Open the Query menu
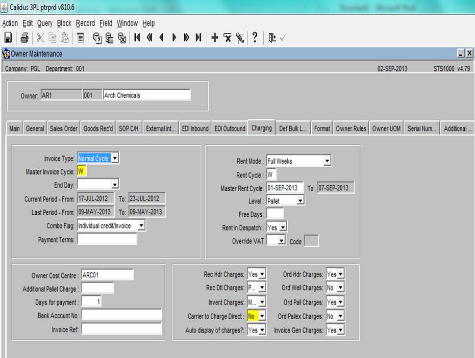 coord(45,23)
